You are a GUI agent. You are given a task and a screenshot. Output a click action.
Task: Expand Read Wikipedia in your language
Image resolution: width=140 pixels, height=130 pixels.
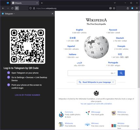coord(96,82)
